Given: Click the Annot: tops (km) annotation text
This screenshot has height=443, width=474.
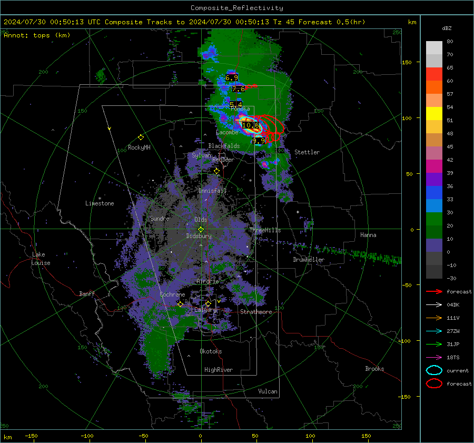Looking at the screenshot, I should point(37,35).
